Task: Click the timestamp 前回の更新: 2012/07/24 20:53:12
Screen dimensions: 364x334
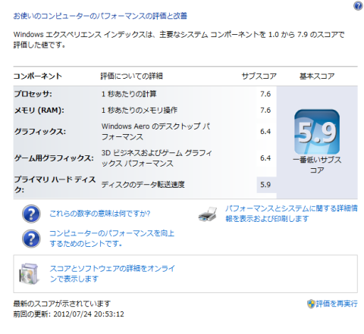Action: click(69, 314)
